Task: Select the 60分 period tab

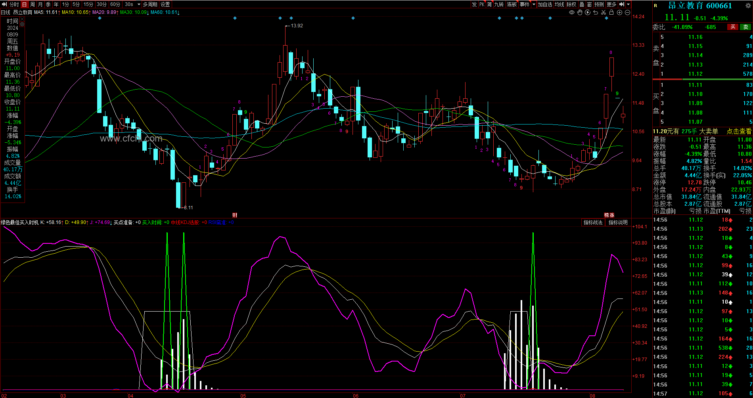Action: [x=115, y=4]
